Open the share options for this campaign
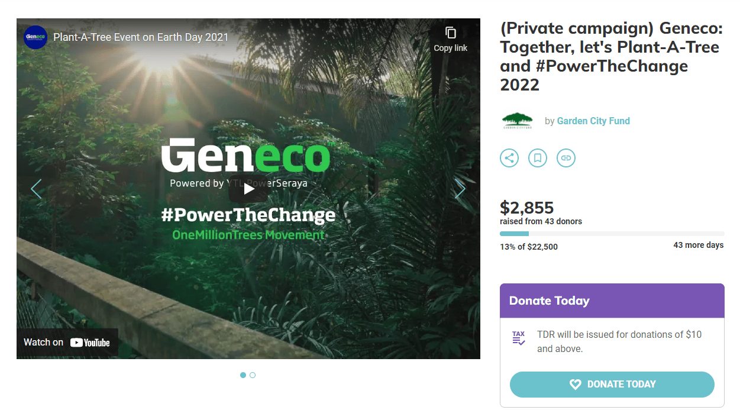Image resolution: width=740 pixels, height=410 pixels. (x=509, y=158)
